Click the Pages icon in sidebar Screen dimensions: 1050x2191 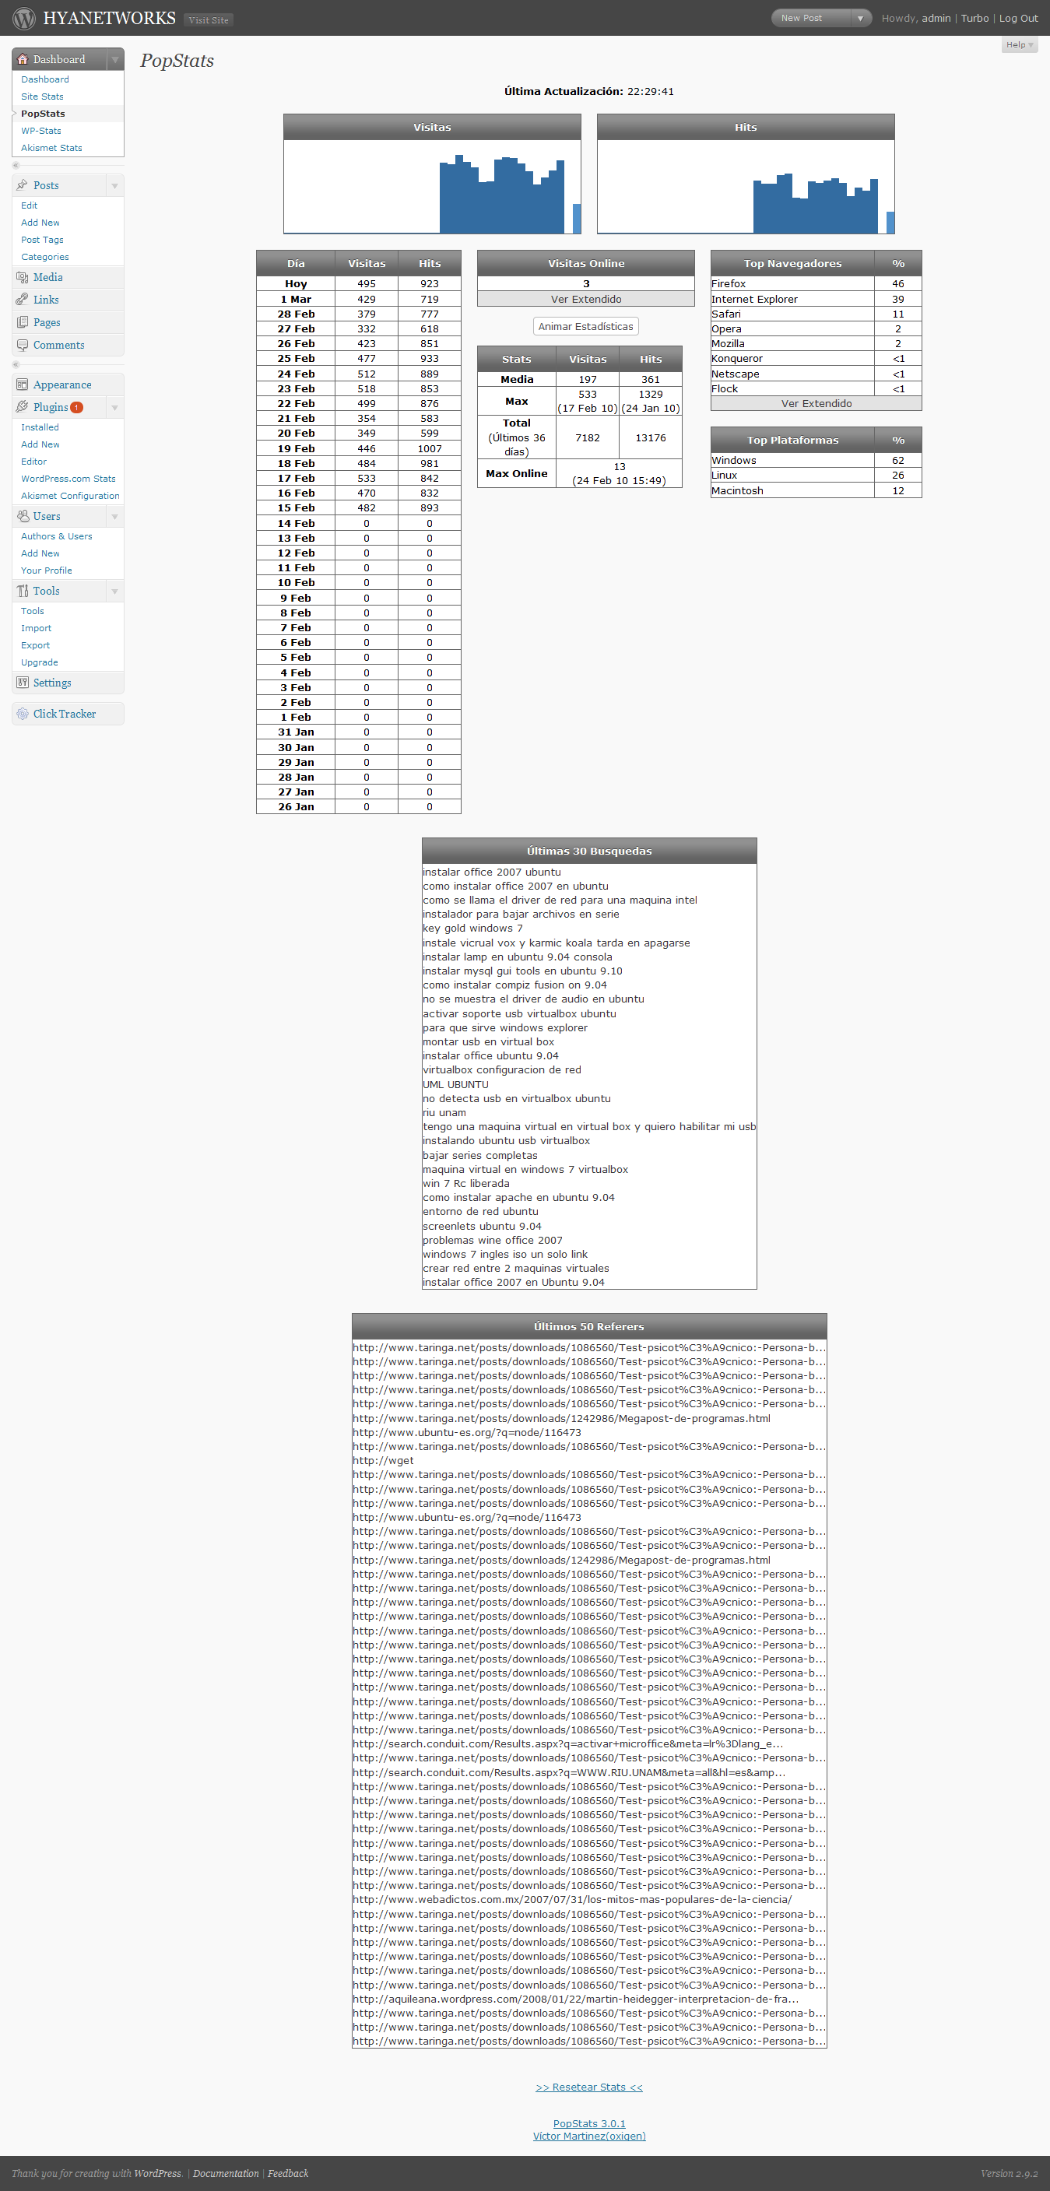point(23,322)
